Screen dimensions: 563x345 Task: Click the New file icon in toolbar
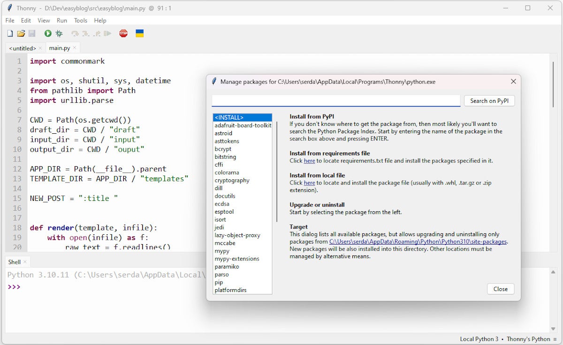[x=10, y=33]
